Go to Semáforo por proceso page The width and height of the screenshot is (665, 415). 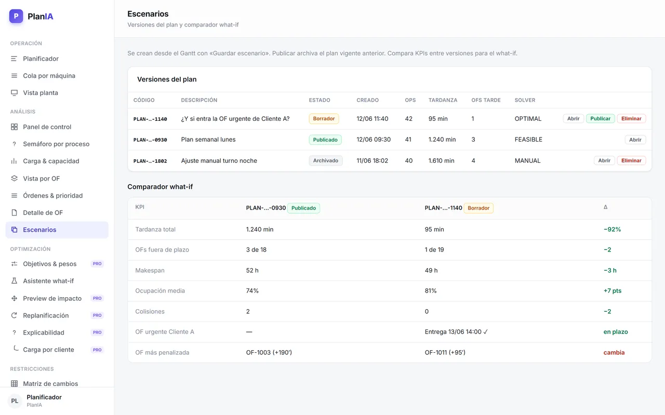57,144
